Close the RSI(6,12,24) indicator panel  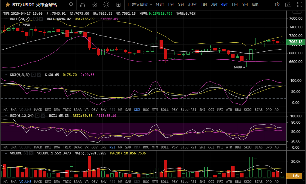click(x=43, y=116)
